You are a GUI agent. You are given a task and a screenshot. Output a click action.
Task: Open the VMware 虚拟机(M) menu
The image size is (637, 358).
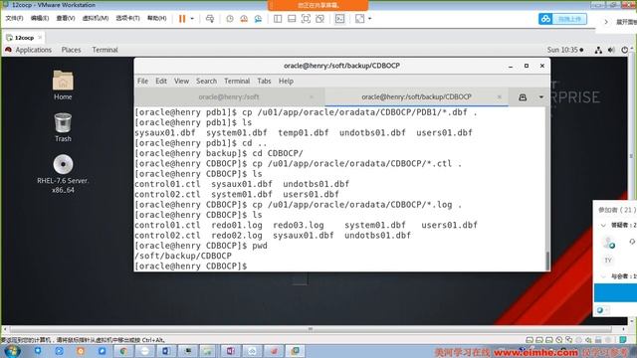[x=96, y=18]
